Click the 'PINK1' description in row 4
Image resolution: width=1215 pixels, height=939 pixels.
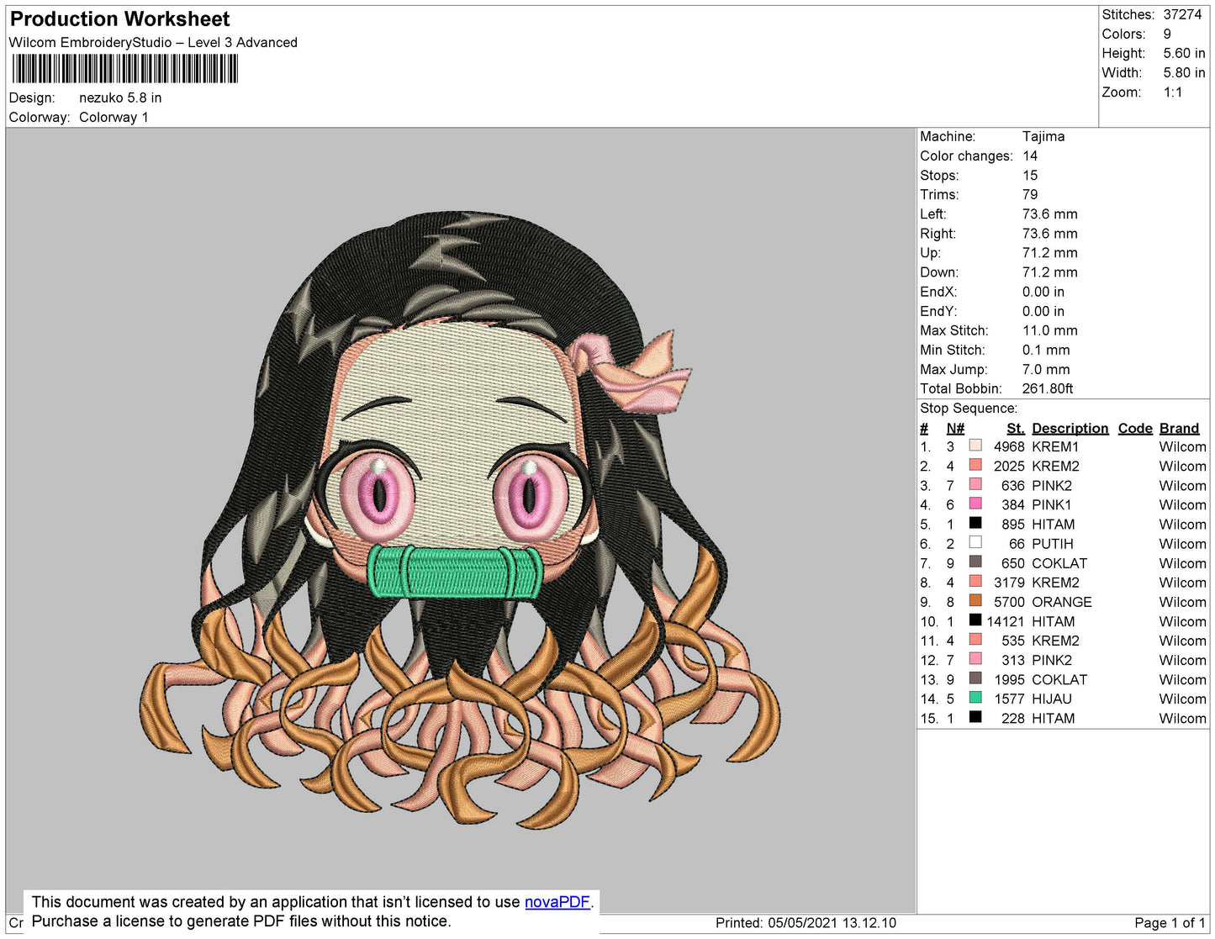[1052, 506]
